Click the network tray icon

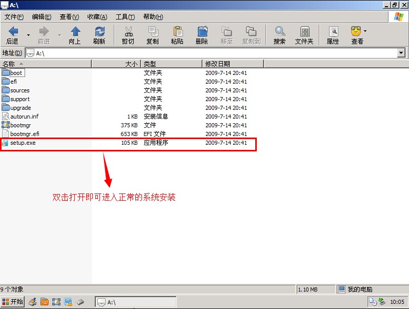click(373, 302)
